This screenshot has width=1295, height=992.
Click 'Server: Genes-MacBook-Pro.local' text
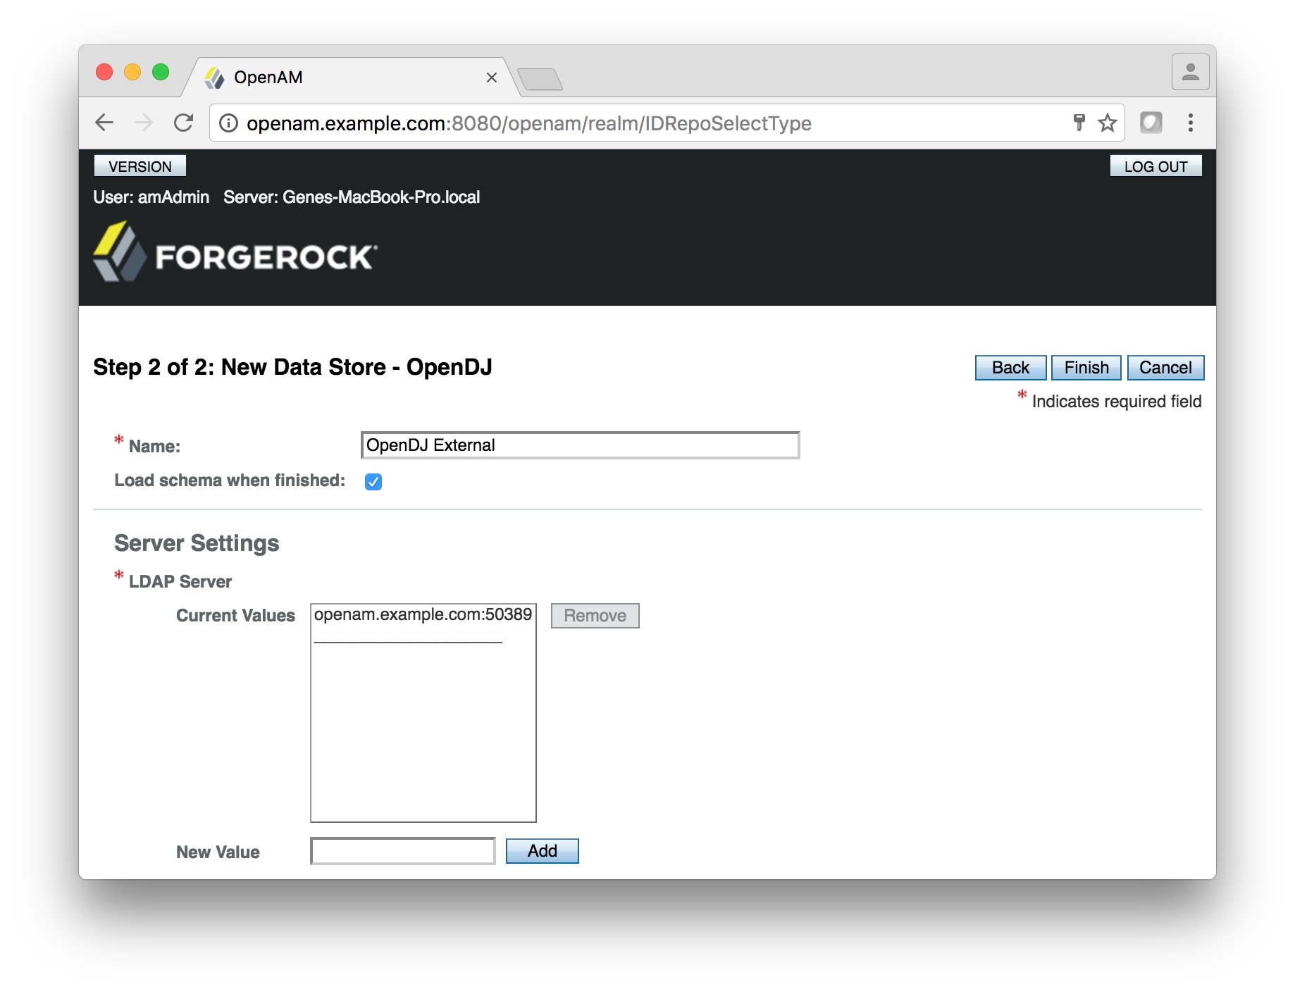click(x=352, y=197)
